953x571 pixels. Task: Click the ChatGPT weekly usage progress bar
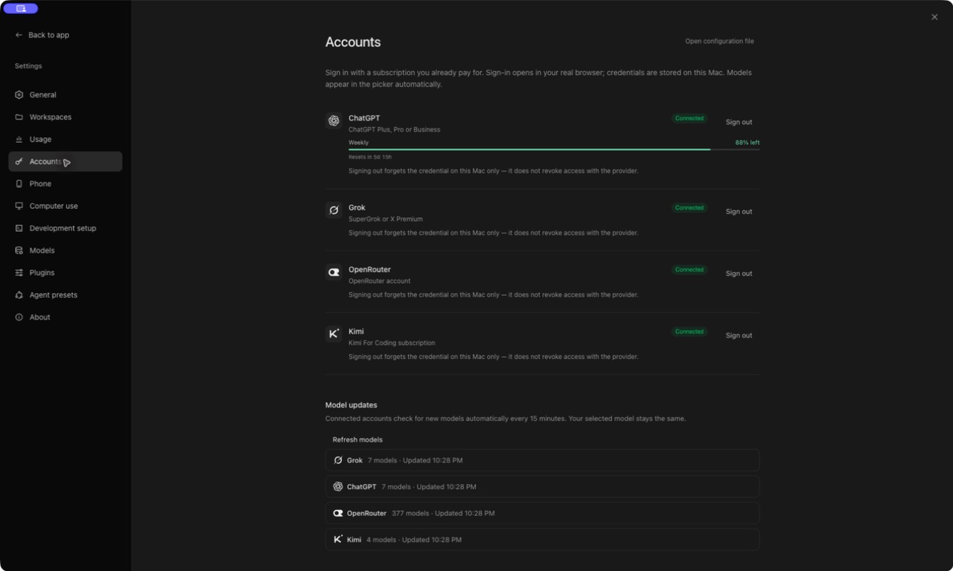click(x=554, y=149)
